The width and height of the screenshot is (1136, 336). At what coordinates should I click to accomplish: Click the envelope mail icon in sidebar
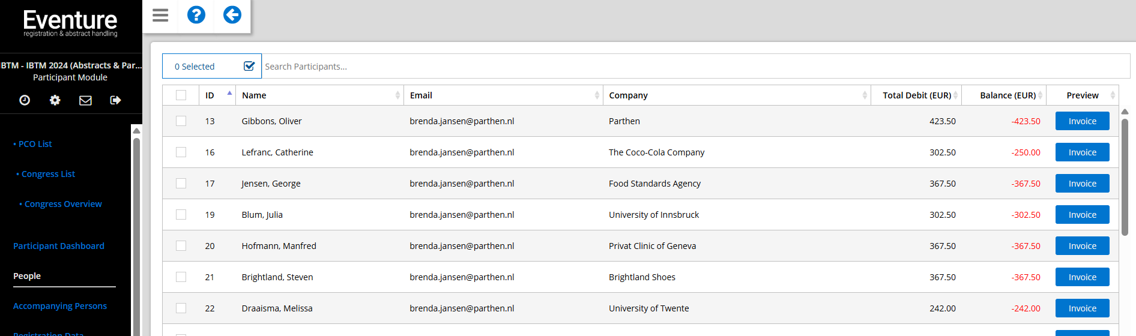coord(86,100)
